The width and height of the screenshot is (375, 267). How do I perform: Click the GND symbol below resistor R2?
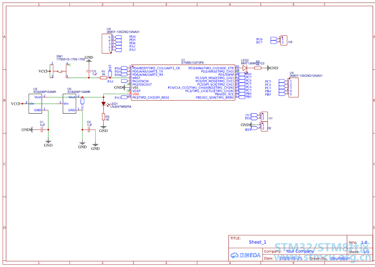pyautogui.click(x=103, y=129)
